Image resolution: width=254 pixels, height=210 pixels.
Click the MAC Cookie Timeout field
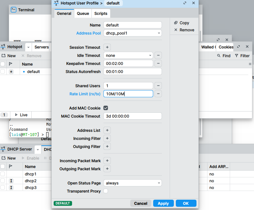coord(132,116)
